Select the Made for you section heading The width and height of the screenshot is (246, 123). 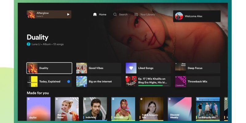click(x=38, y=93)
